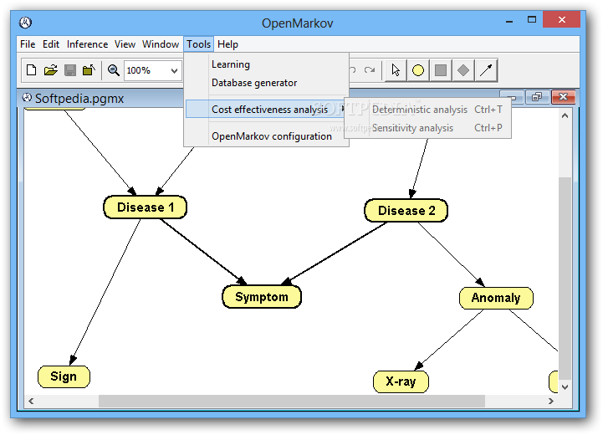Click the vertical scrollbar down arrow
The image size is (603, 435).
point(565,387)
